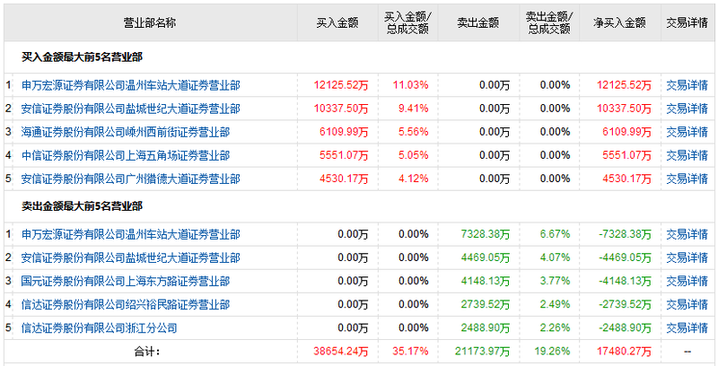
Task: Click 信达证券绍兴裕民路证券营业部 link
Action: tap(126, 305)
